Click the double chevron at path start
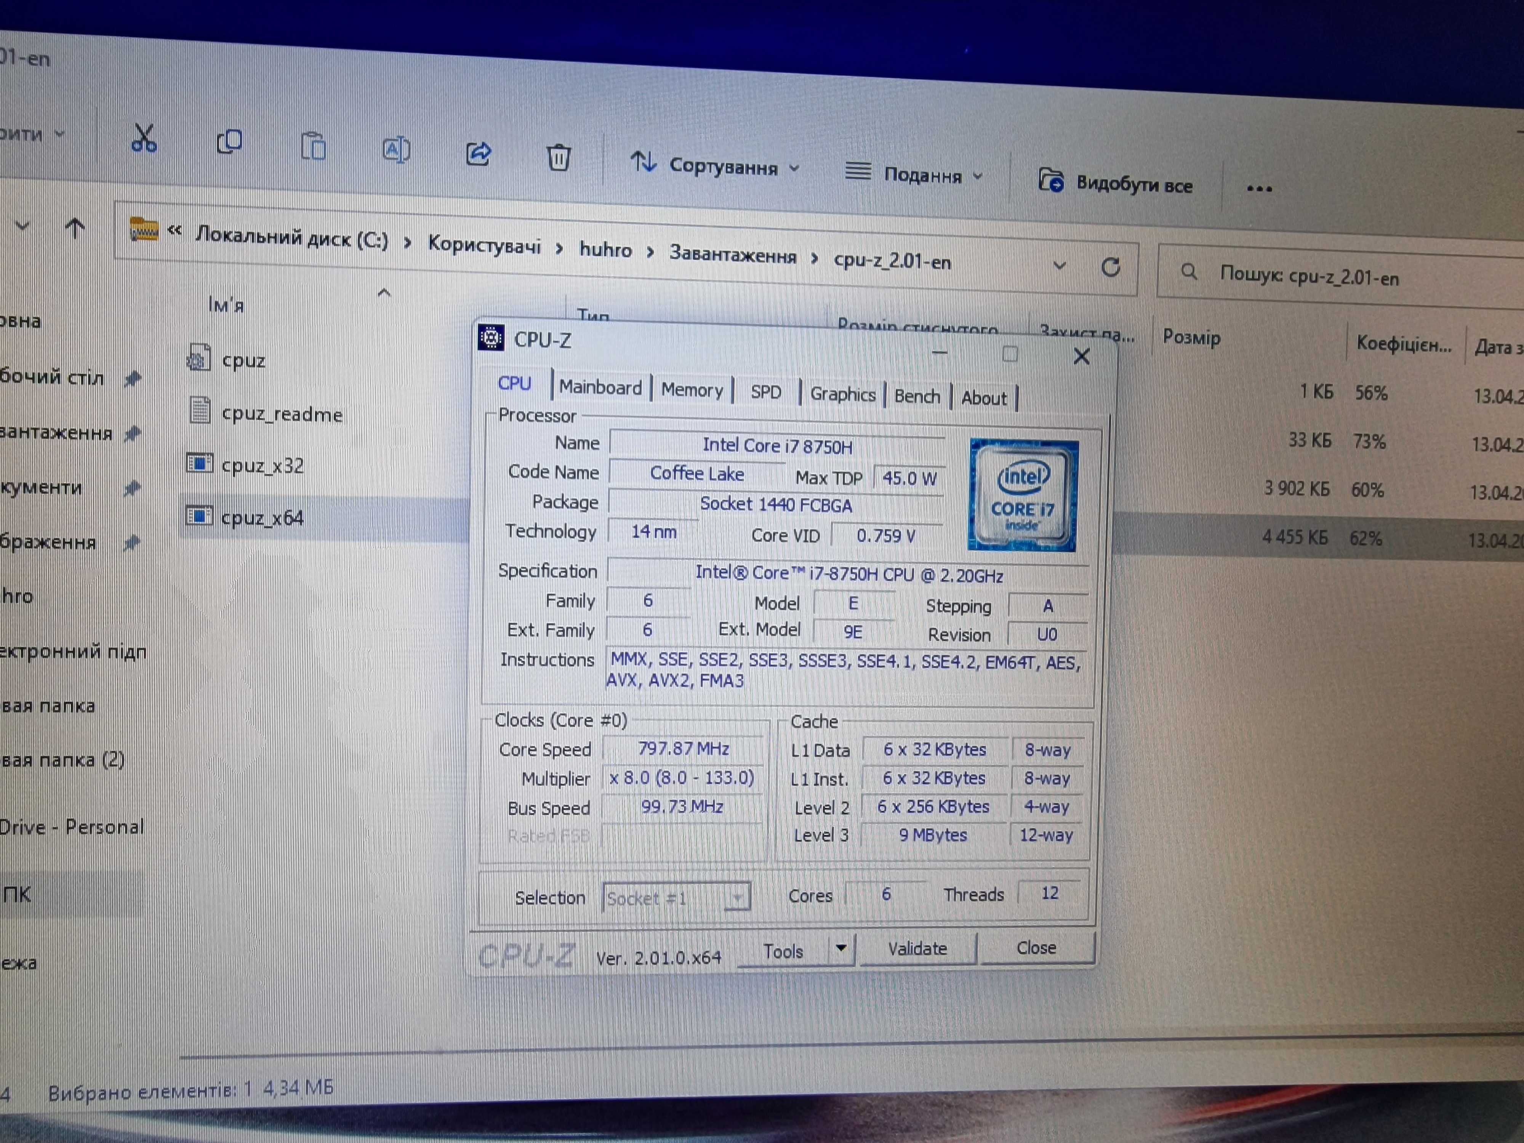The image size is (1524, 1143). (x=174, y=231)
